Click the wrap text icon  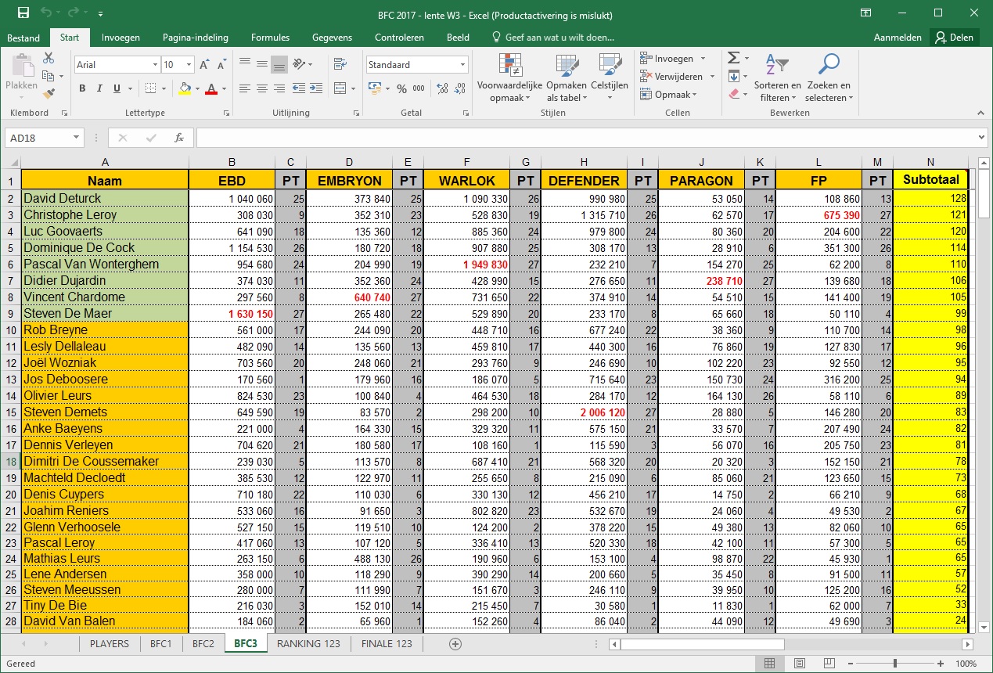pyautogui.click(x=340, y=65)
